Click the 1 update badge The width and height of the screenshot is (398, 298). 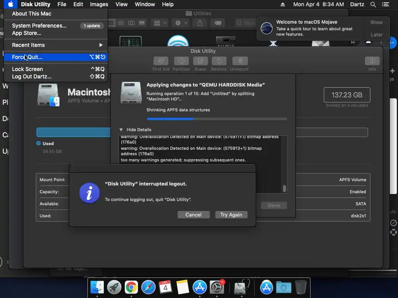(x=92, y=26)
